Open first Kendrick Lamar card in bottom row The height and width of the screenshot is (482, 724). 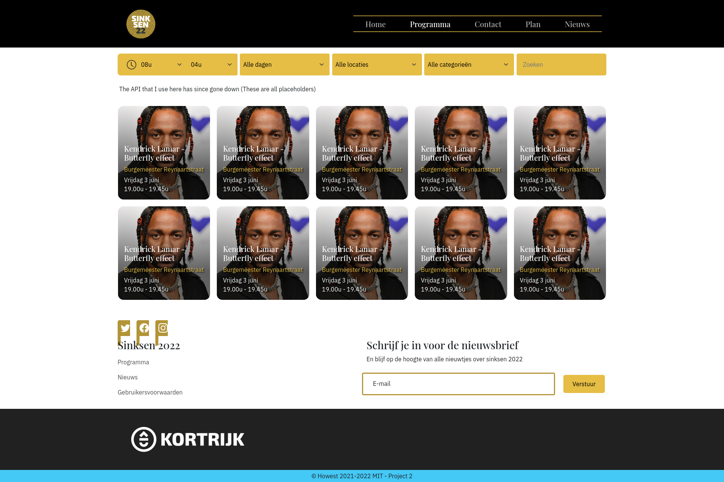(x=164, y=253)
